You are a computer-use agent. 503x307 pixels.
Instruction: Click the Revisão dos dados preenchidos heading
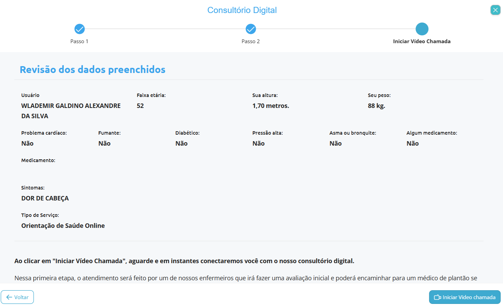92,70
